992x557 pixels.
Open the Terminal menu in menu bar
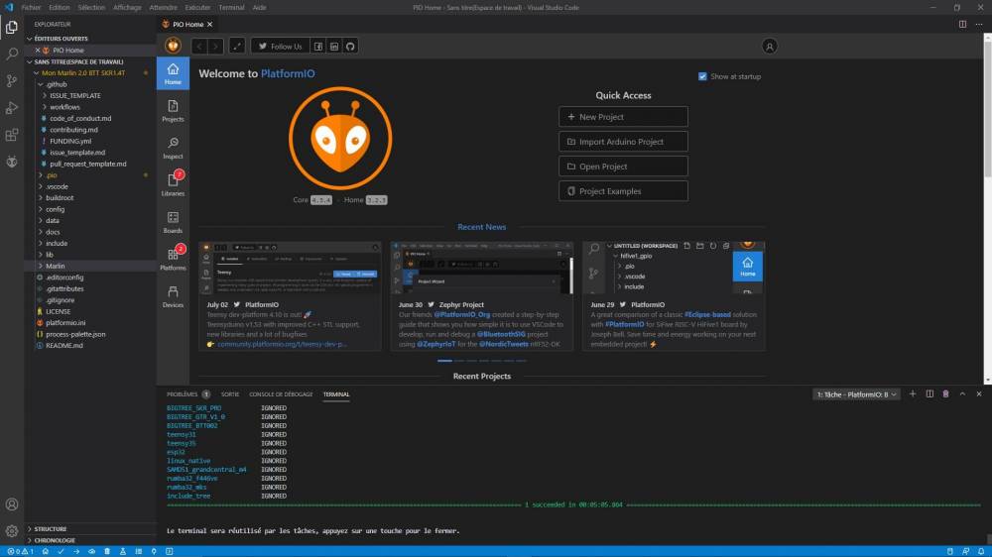click(x=231, y=6)
